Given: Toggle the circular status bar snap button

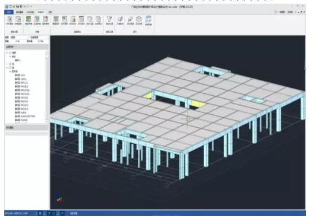Looking at the screenshot, I should (49, 214).
